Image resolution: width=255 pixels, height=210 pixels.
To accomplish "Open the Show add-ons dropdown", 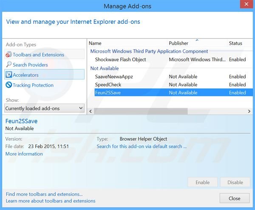I will pyautogui.click(x=45, y=108).
